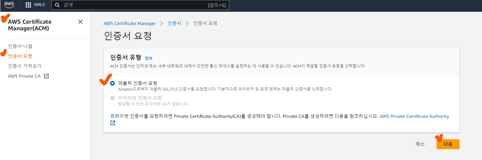482x160 pixels.
Task: Open 인증서 가져오기 in sidebar
Action: (x=25, y=66)
